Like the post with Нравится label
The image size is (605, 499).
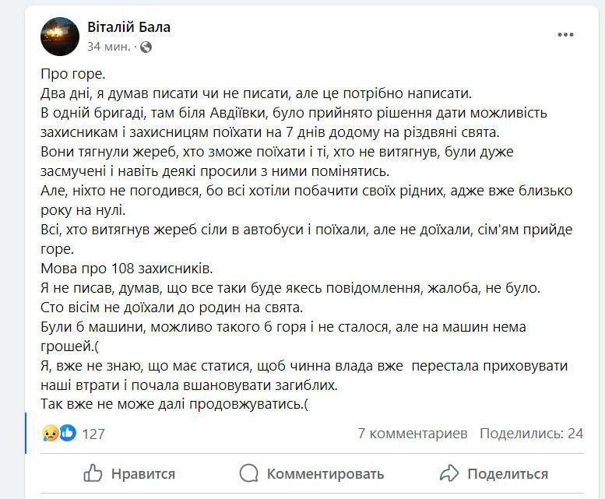pyautogui.click(x=143, y=474)
